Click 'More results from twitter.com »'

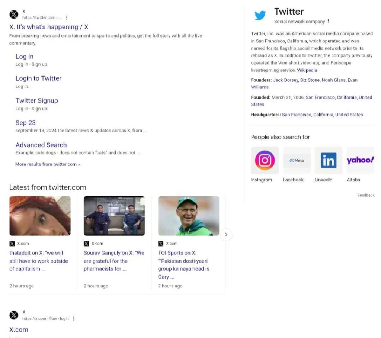tap(48, 164)
